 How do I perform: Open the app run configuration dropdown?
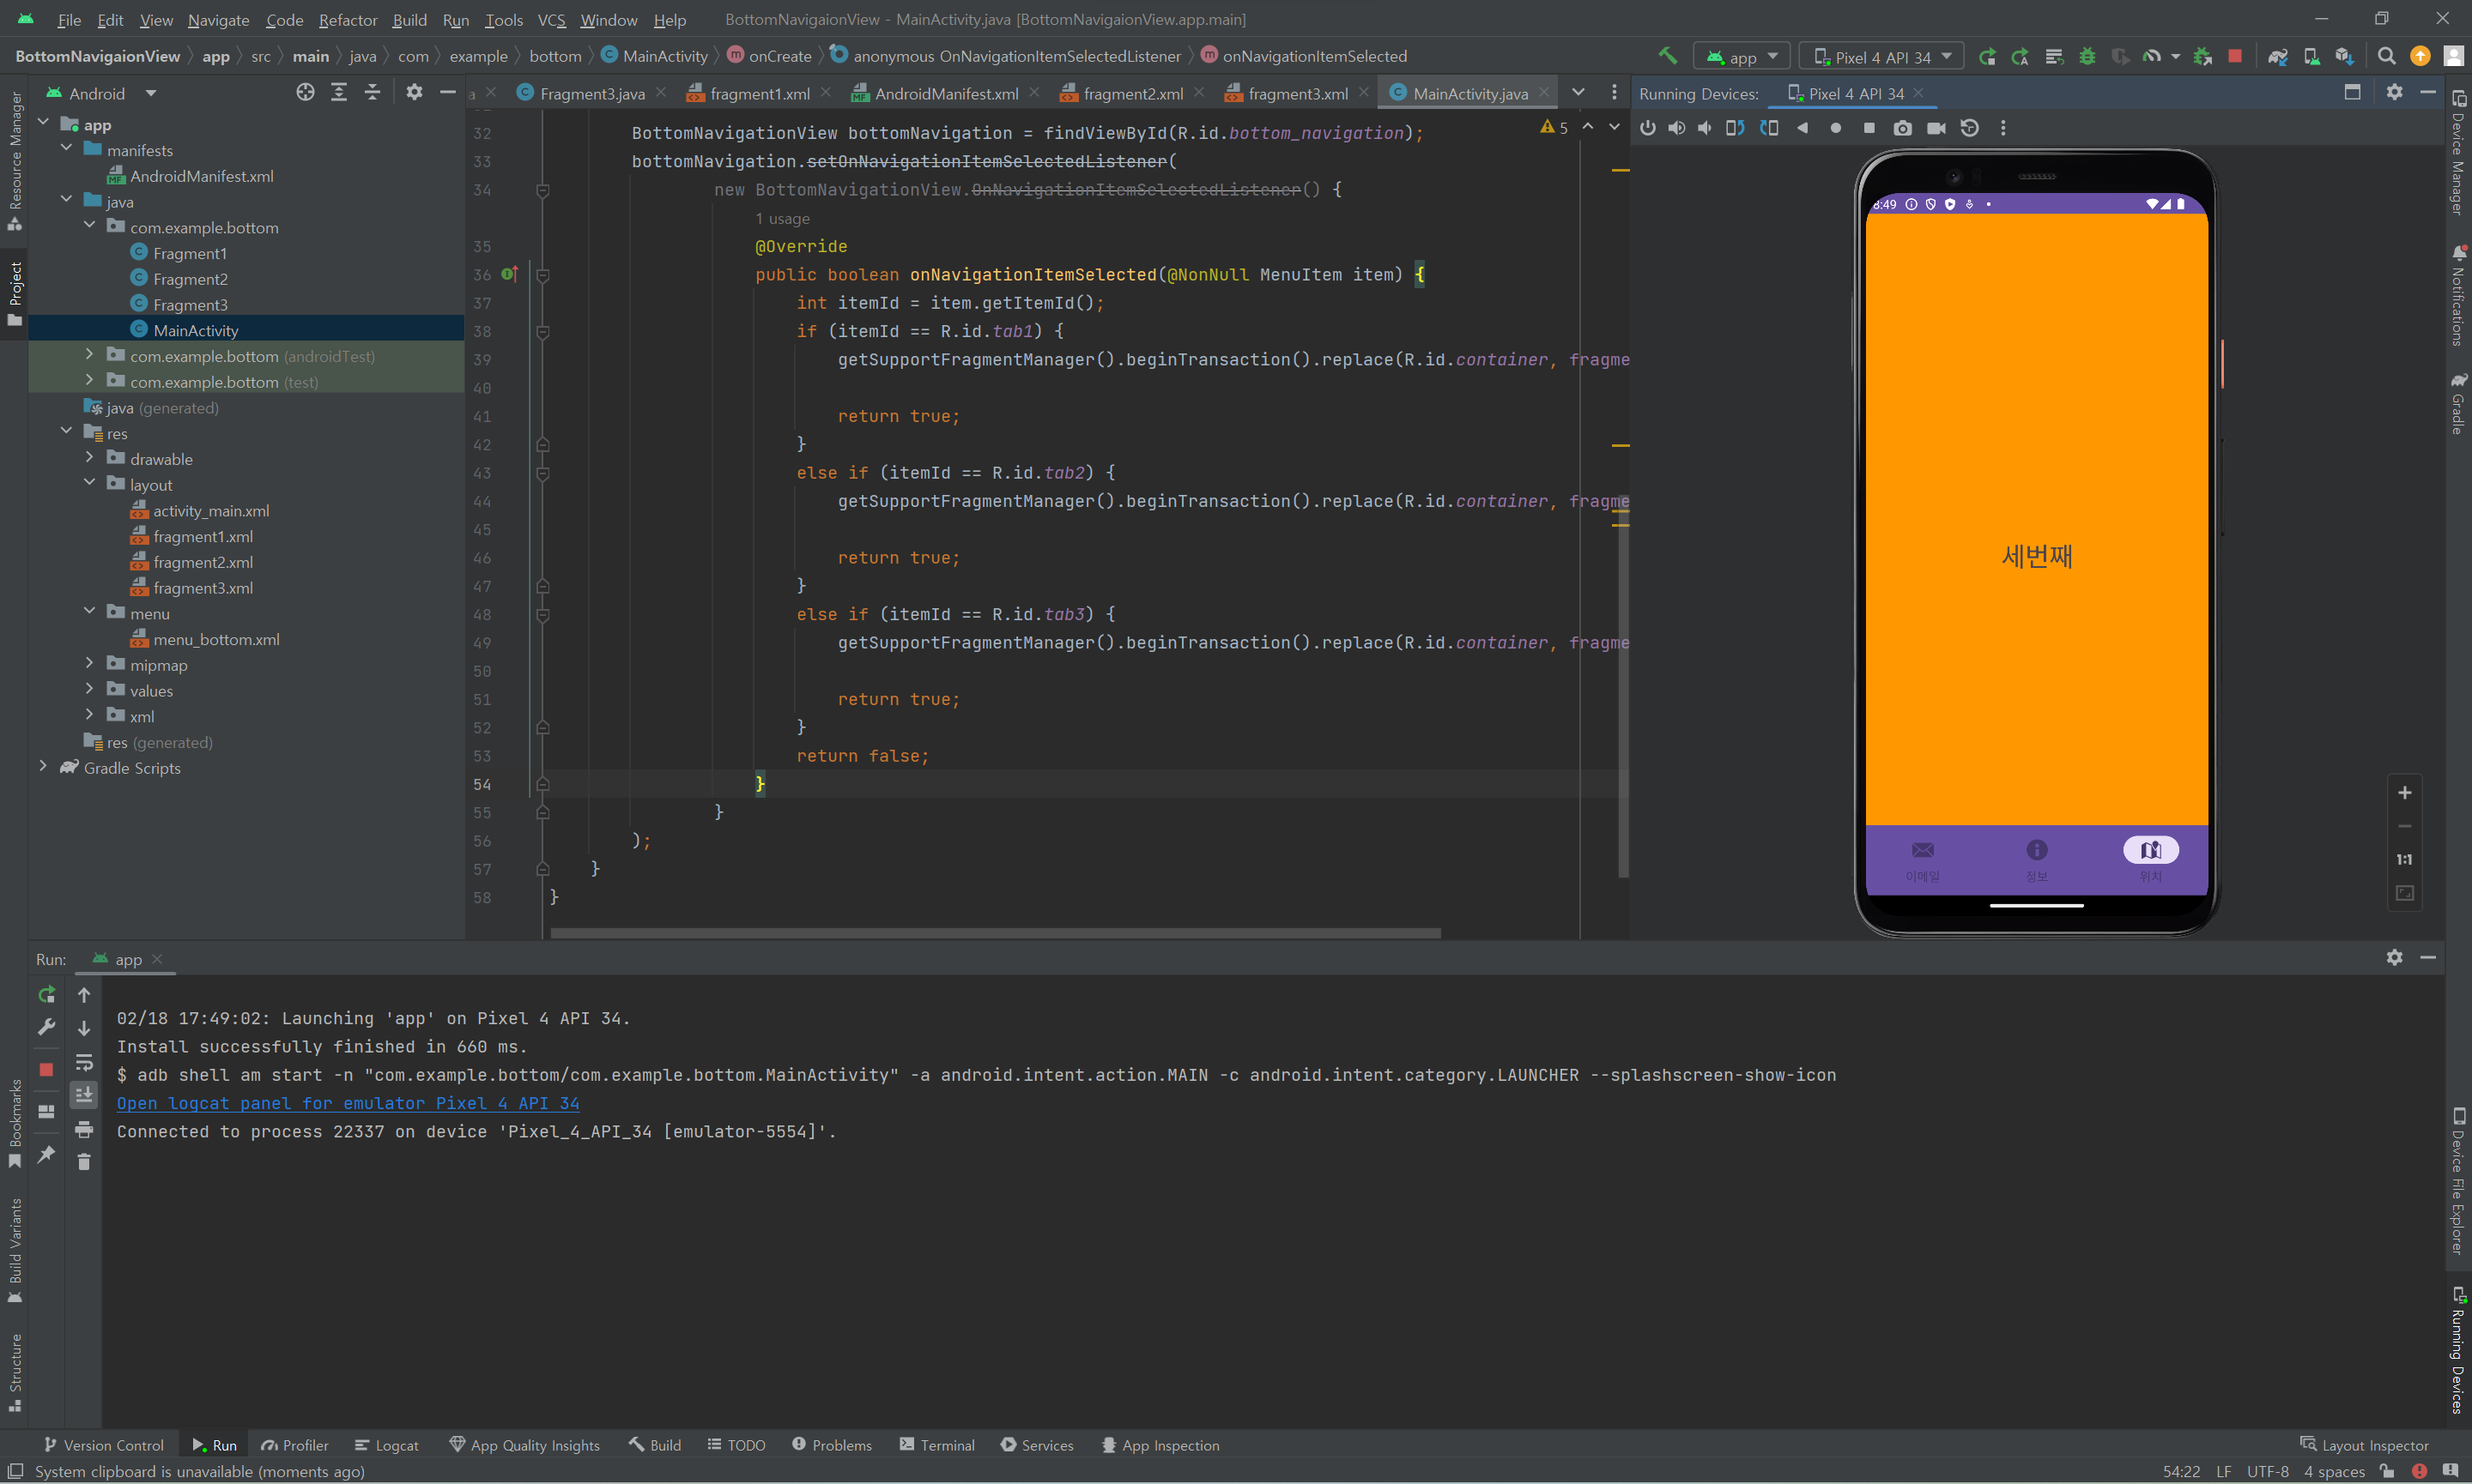1742,57
